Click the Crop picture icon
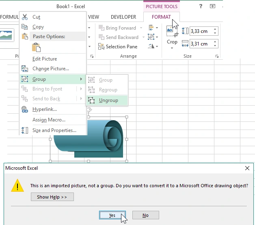The height and width of the screenshot is (225, 255). coord(172,32)
